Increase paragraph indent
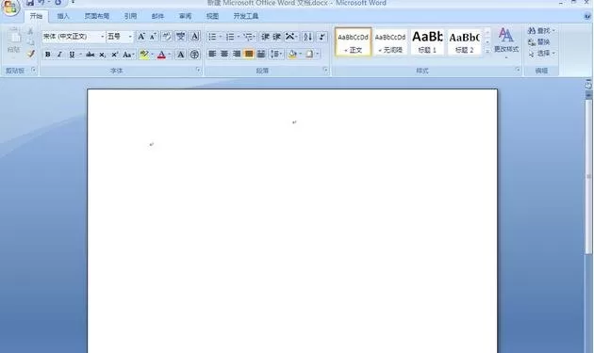594x353 pixels. point(277,37)
